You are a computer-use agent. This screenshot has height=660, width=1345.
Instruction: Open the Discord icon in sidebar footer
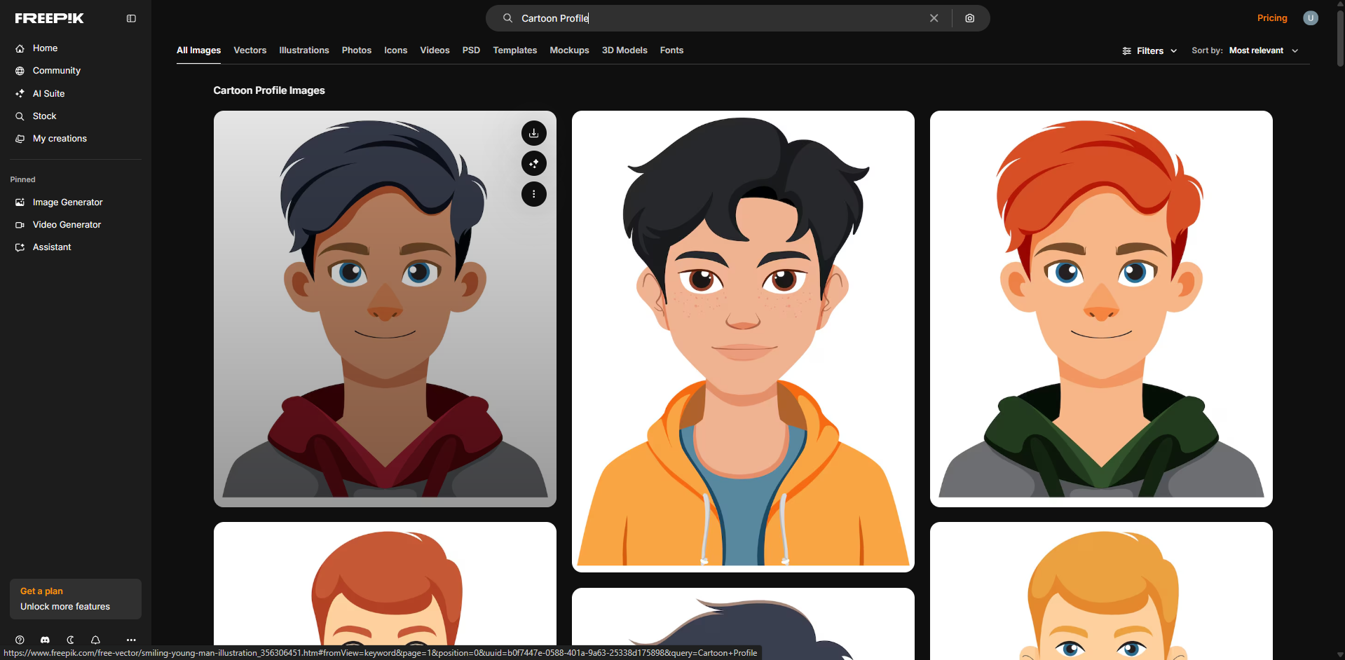click(45, 640)
